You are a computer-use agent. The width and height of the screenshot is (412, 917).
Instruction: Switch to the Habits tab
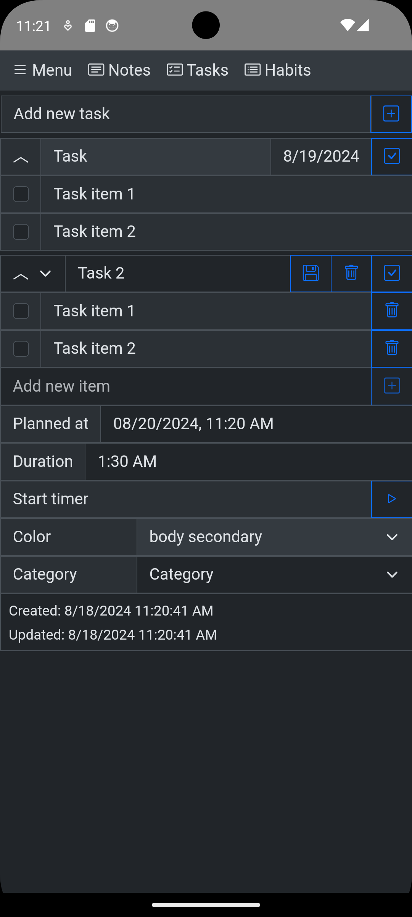[x=278, y=70]
